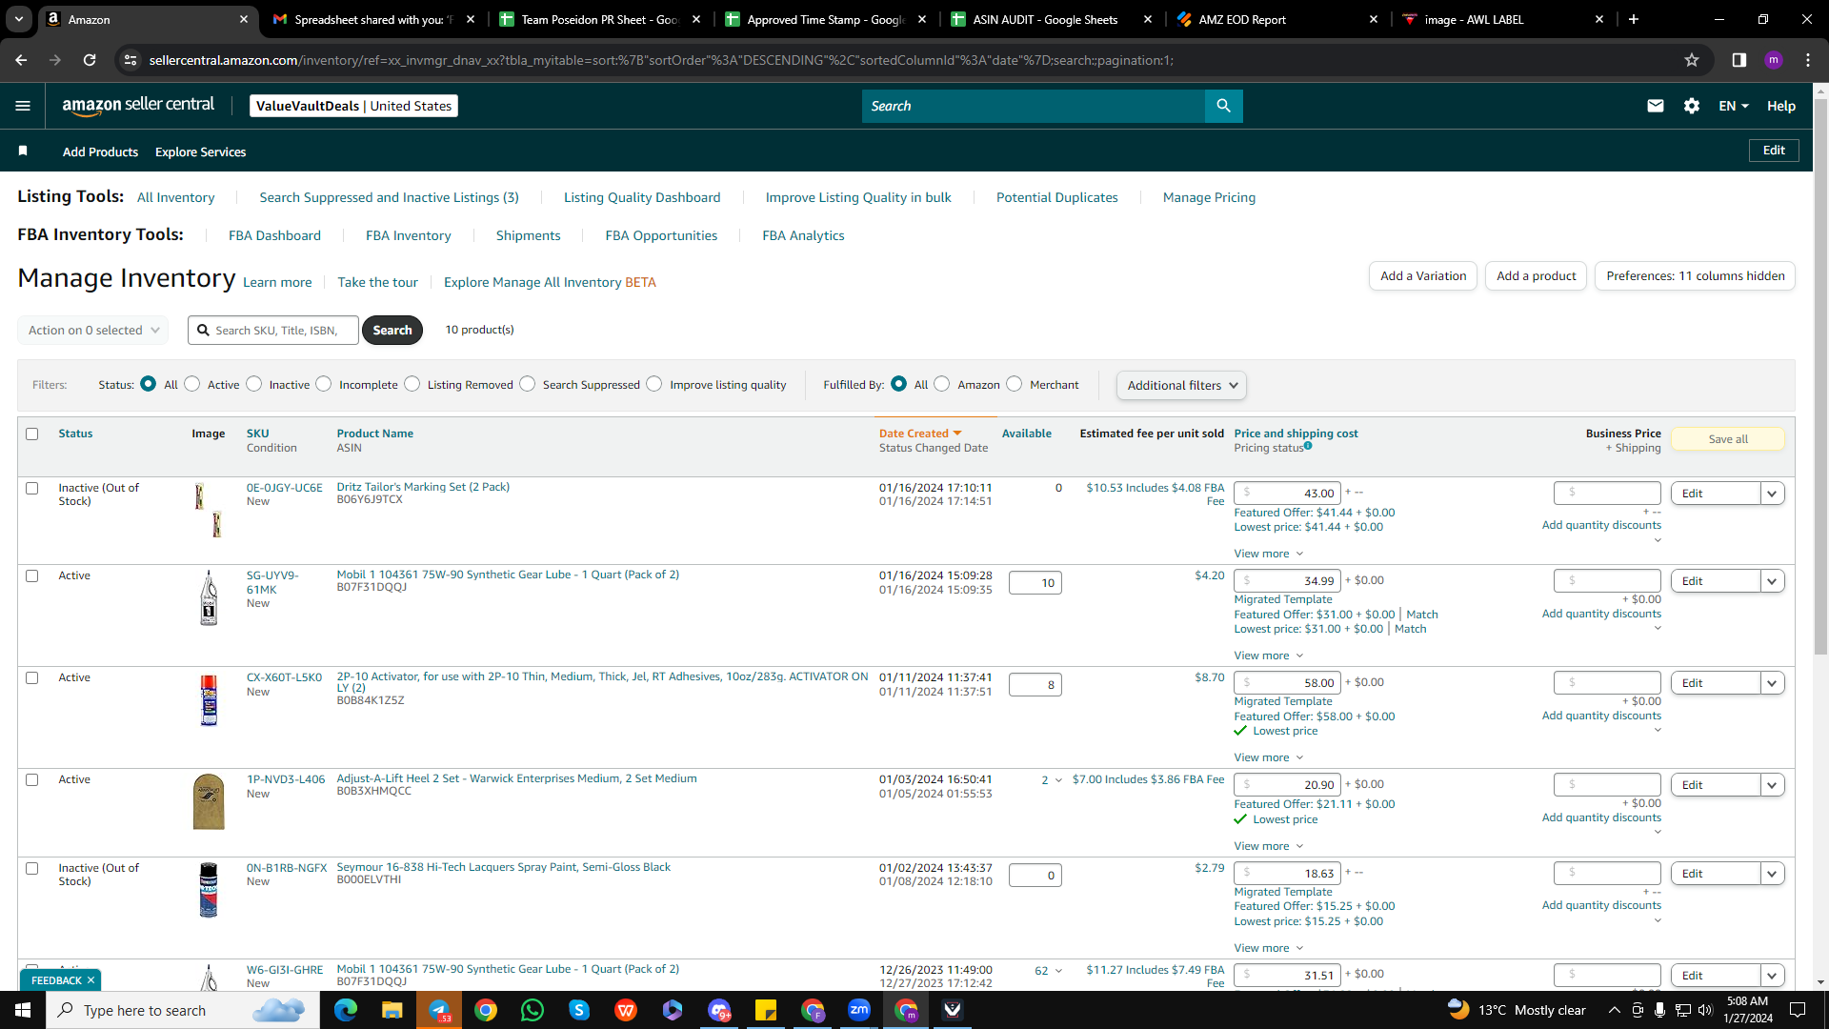Open Edit dropdown arrow for 2P-10 Activator row
The image size is (1829, 1029).
point(1773,683)
